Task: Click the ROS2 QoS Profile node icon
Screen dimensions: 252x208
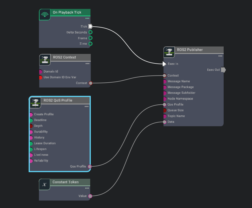Action: tap(35, 103)
